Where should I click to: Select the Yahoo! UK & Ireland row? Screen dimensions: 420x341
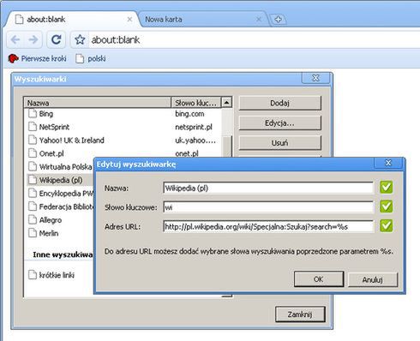click(x=123, y=141)
